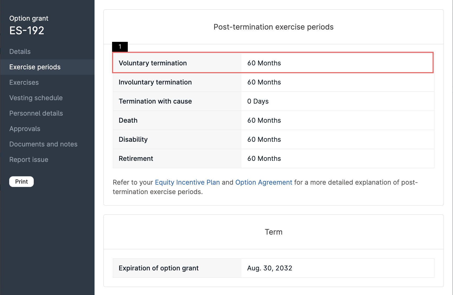Go to Exercises sidebar item
Viewport: 453px width, 295px height.
click(x=24, y=82)
